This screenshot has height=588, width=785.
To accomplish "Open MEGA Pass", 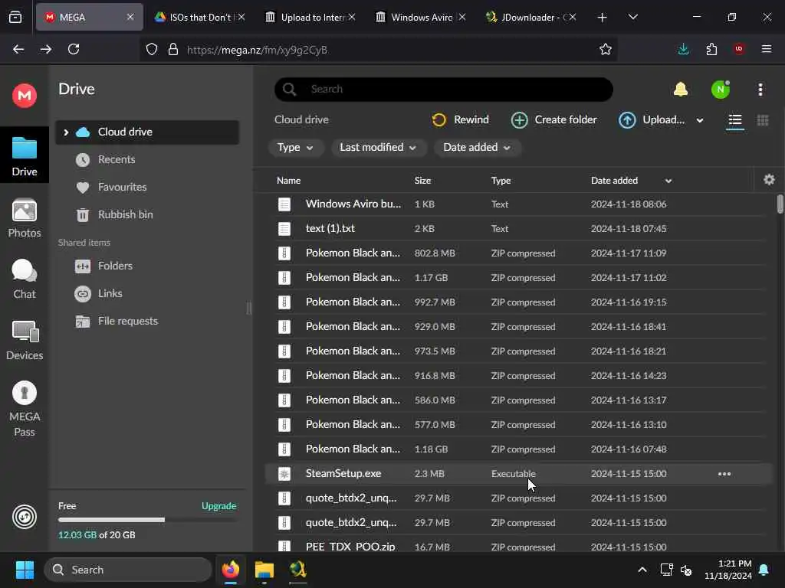I will tap(25, 409).
